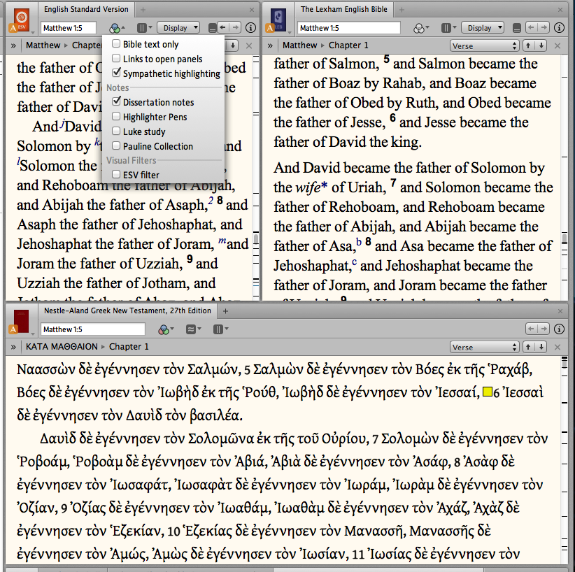Click footnote 2 after Asaph in ESV
Viewport: 575px width, 572px height.
tap(211, 201)
